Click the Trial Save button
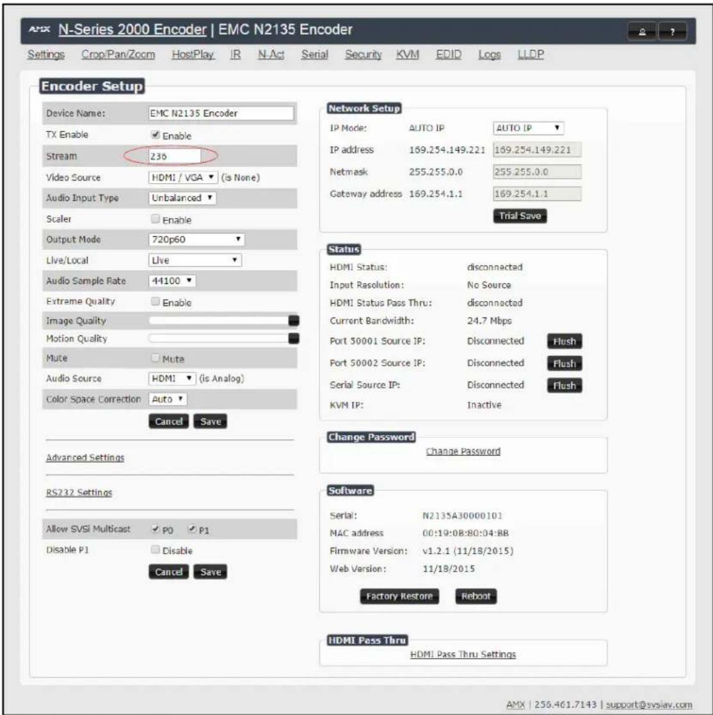 (x=520, y=216)
